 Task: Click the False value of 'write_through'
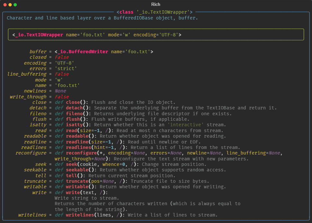62,97
